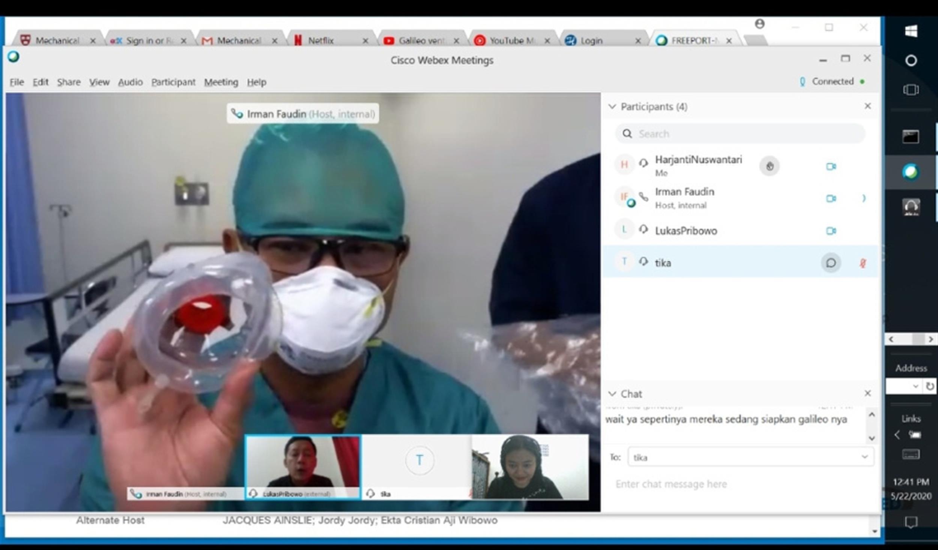Collapse the Chat panel chevron
The height and width of the screenshot is (550, 938).
coord(612,394)
